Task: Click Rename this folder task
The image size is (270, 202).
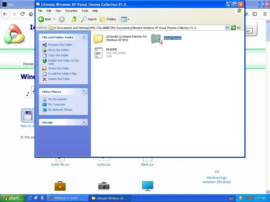Action: pyautogui.click(x=60, y=45)
